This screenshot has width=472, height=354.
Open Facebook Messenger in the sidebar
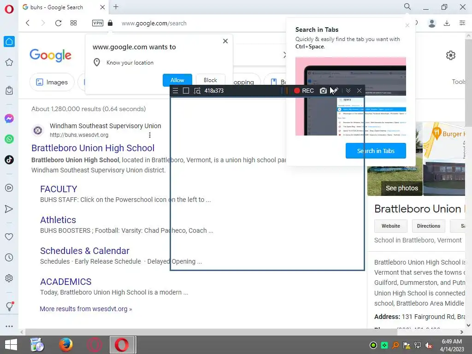9,118
